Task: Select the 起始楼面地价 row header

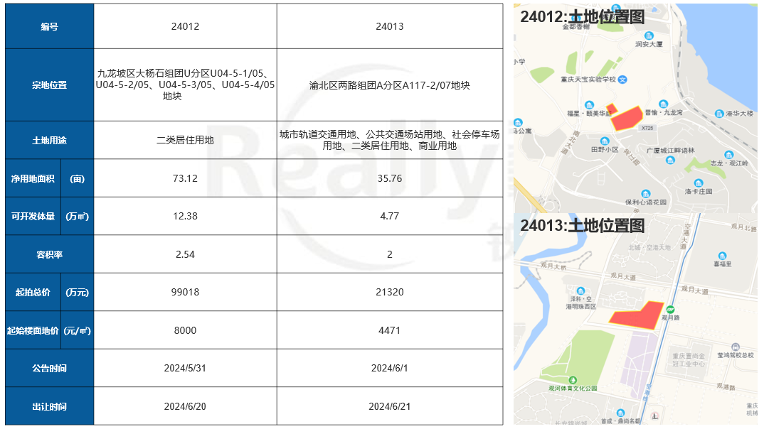Action: click(33, 330)
